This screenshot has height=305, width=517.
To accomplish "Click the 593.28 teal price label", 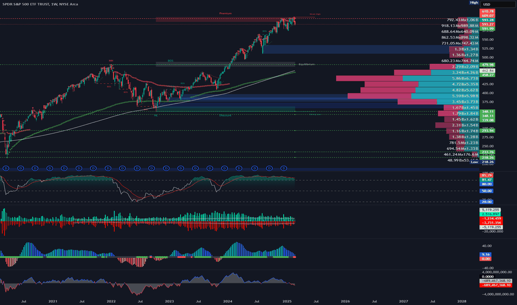I will (488, 20).
